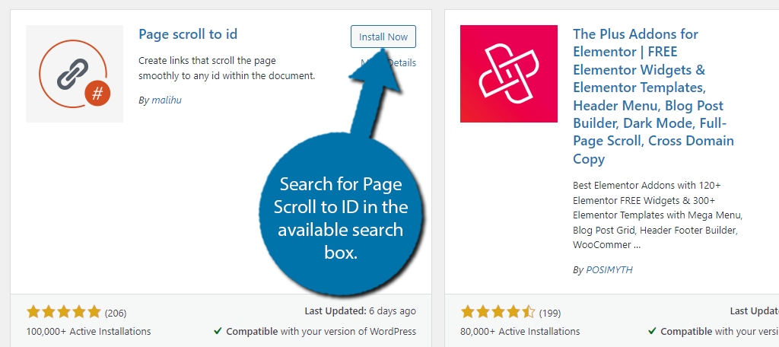This screenshot has height=347, width=779.
Task: Click the star rating of The Plus Addons
Action: [x=498, y=312]
